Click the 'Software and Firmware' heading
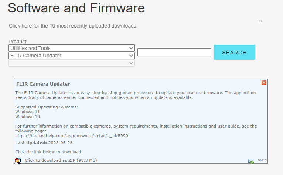This screenshot has width=283, height=175. point(76,8)
